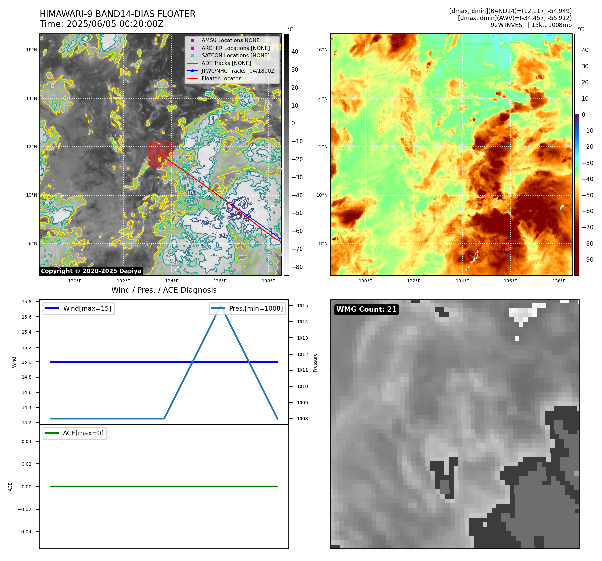This screenshot has width=602, height=561.
Task: Click the 15.8 wind tick label
Action: pos(27,302)
